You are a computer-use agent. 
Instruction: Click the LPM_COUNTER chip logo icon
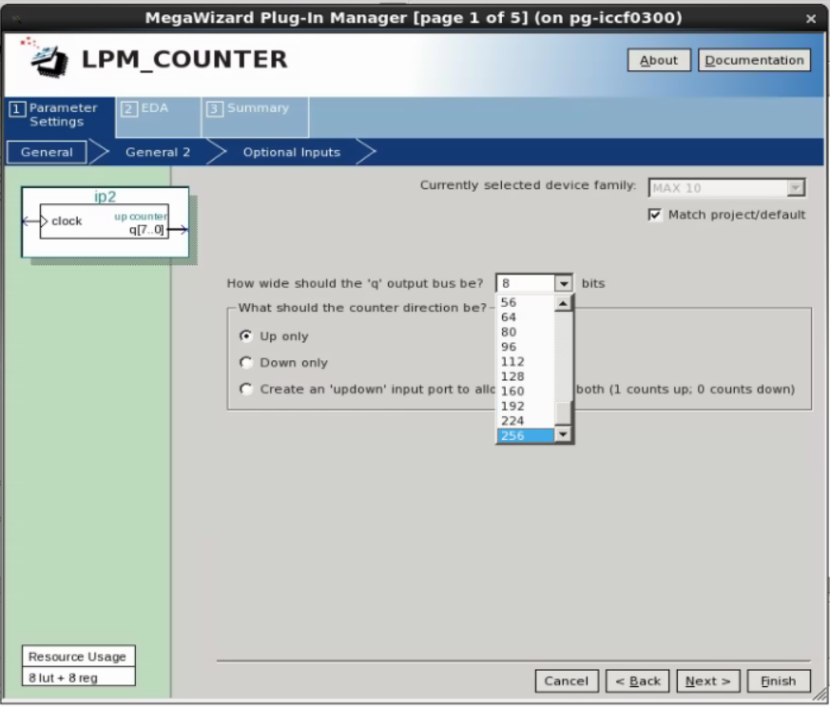(x=46, y=58)
